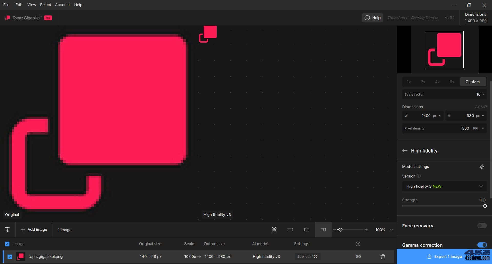492x264 pixels.
Task: Click the zoom out minus icon
Action: [x=334, y=230]
